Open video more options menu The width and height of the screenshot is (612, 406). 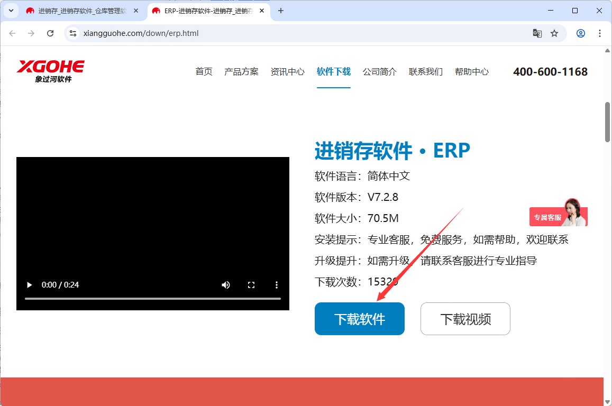(x=277, y=285)
